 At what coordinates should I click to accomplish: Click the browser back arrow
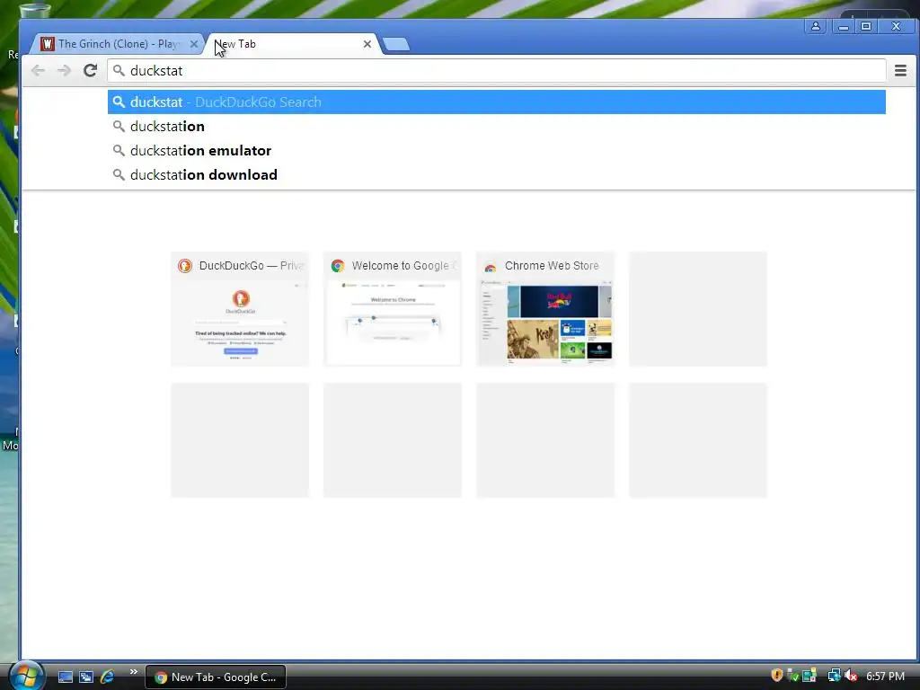tap(38, 71)
